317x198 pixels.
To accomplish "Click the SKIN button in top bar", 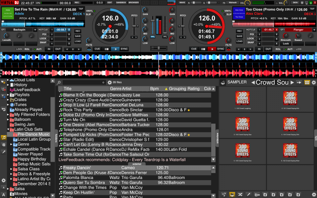I will click(x=295, y=3).
